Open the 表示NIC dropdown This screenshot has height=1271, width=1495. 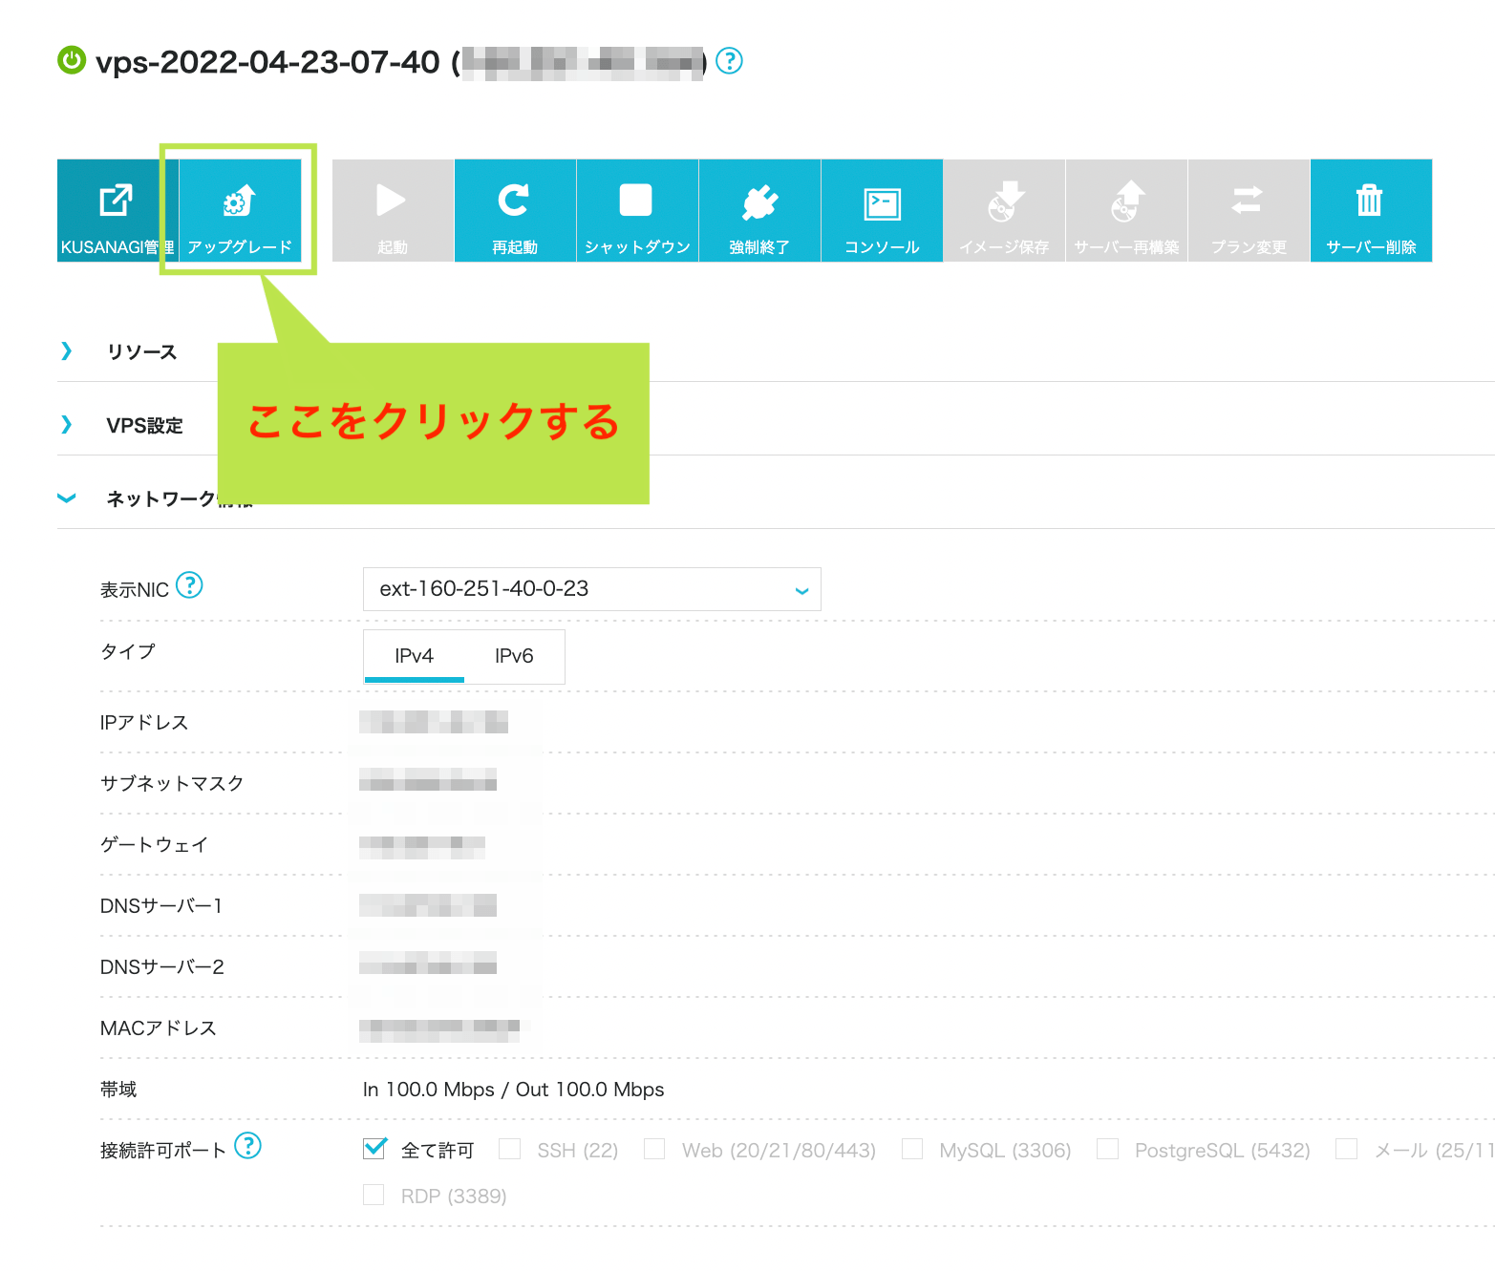[590, 589]
